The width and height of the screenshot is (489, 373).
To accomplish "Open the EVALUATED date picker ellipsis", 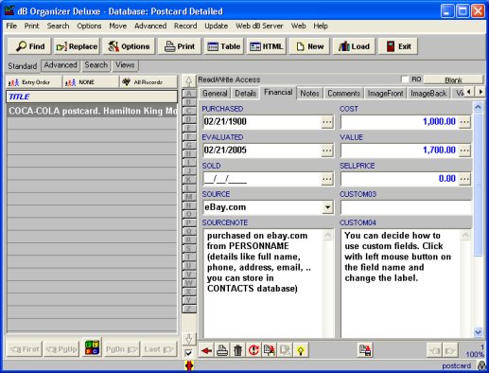I will (x=327, y=151).
